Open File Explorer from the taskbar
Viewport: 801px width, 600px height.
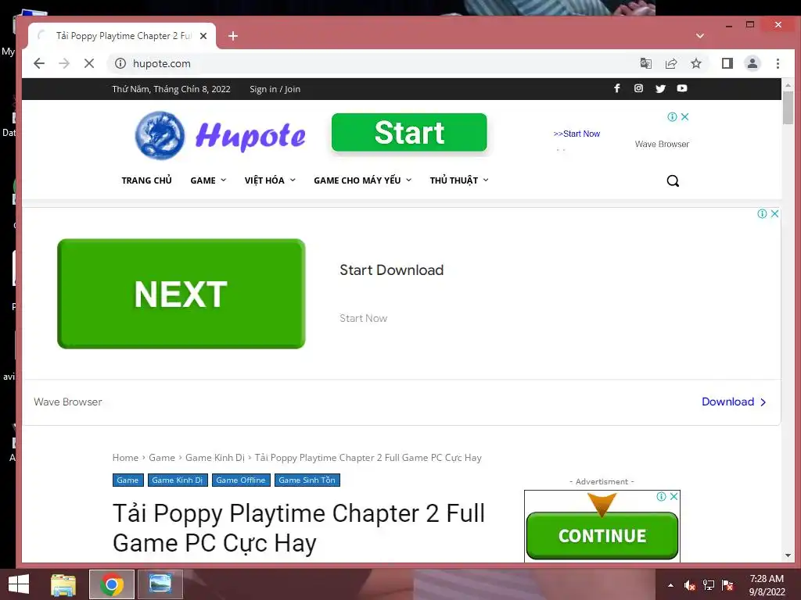tap(63, 584)
